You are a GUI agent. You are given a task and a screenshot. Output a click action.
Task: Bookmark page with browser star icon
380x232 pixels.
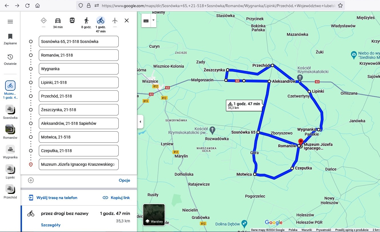point(340,5)
